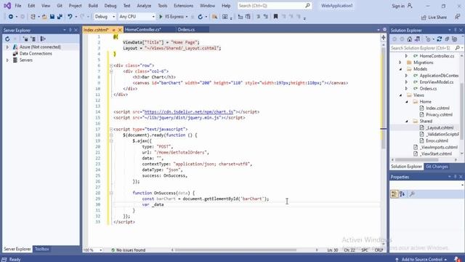Click the Live Share button
This screenshot has height=262, width=465.
(434, 17)
